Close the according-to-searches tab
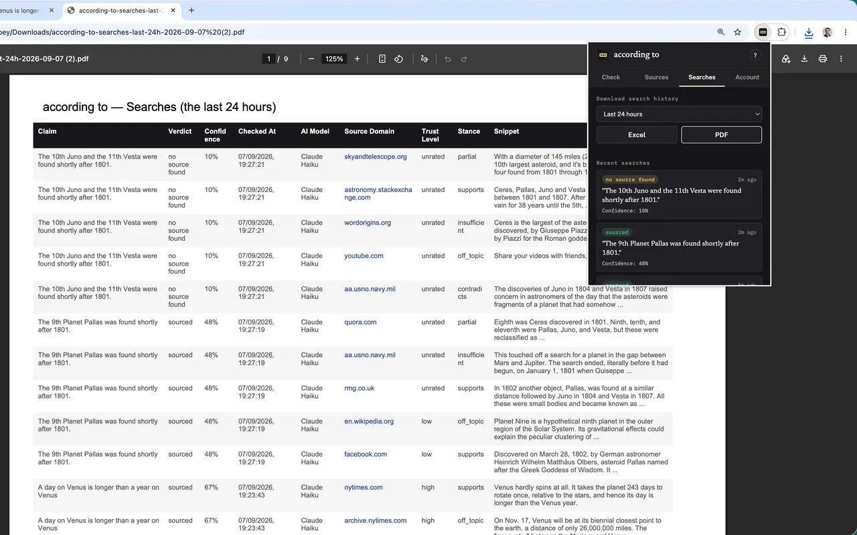The image size is (857, 535). (173, 11)
